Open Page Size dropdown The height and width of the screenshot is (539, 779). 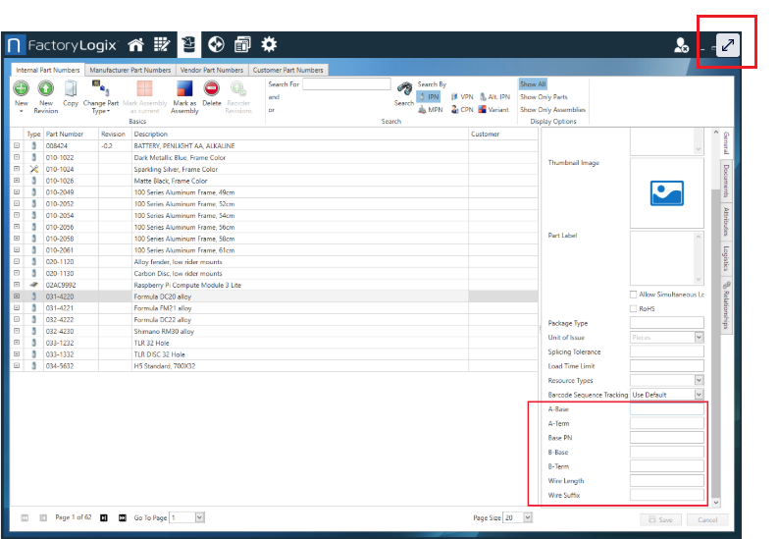[528, 517]
